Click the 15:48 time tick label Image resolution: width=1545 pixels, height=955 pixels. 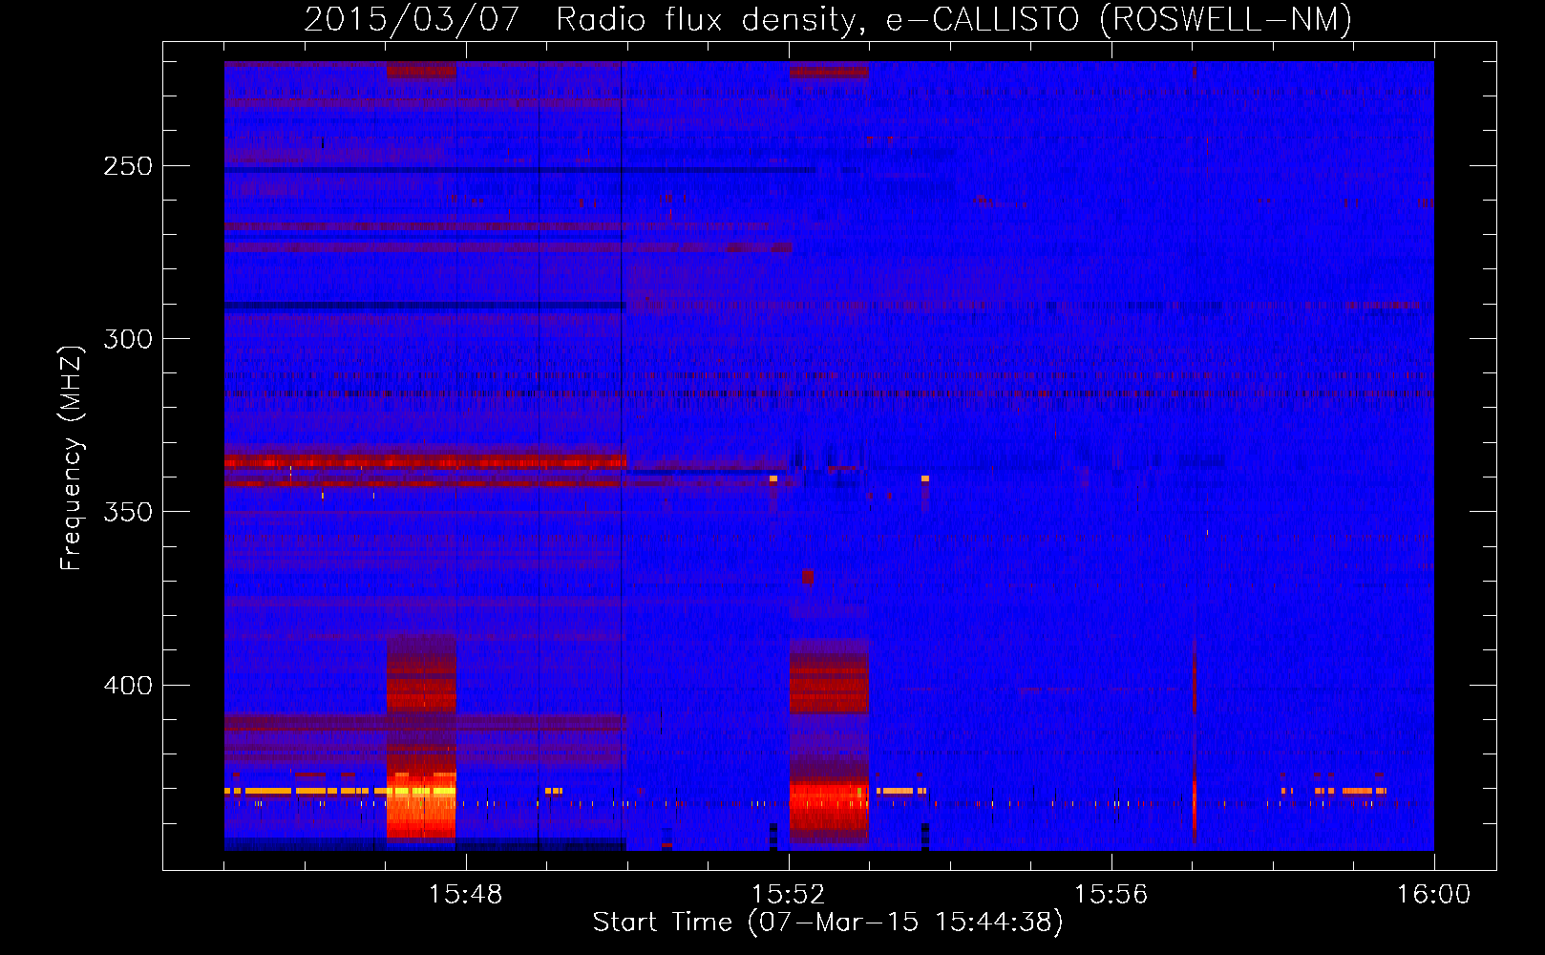point(465,895)
